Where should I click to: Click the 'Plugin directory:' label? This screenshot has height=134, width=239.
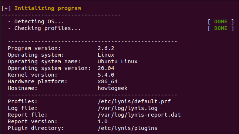pyautogui.click(x=36, y=128)
